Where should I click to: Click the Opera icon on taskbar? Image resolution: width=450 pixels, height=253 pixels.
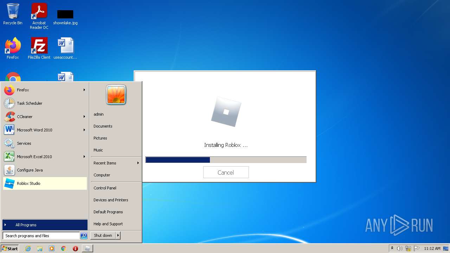point(75,248)
